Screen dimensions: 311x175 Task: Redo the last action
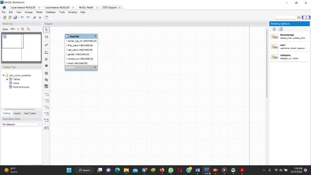(28, 17)
